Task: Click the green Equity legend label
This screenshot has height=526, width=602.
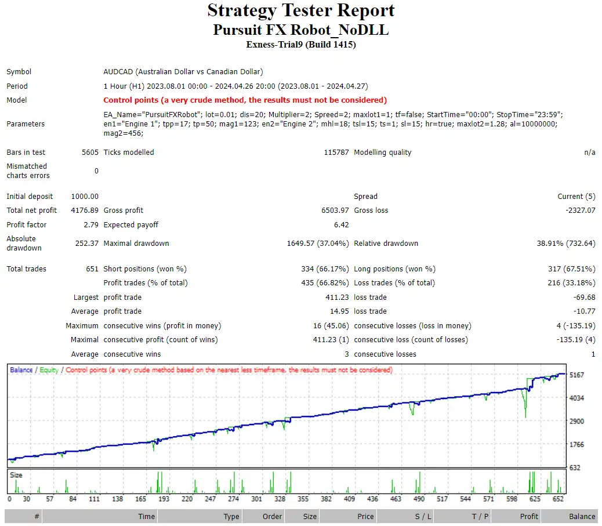Action: coord(49,370)
